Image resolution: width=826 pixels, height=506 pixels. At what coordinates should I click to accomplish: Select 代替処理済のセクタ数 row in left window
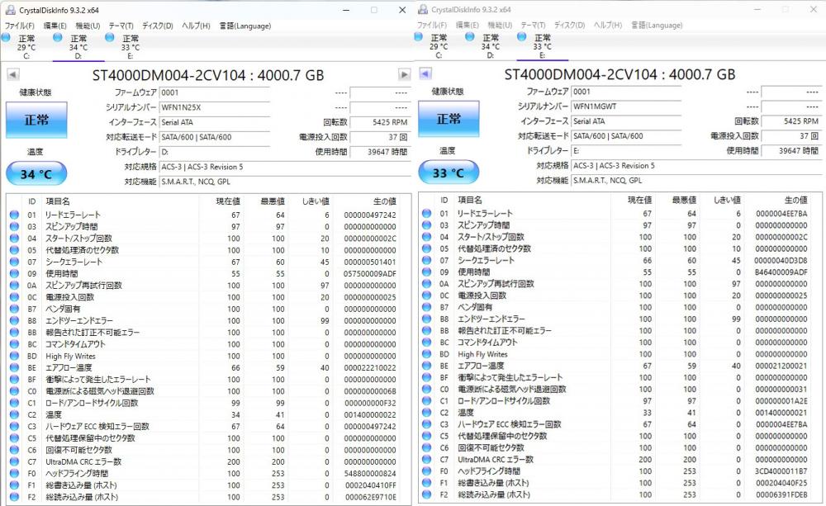click(x=209, y=250)
